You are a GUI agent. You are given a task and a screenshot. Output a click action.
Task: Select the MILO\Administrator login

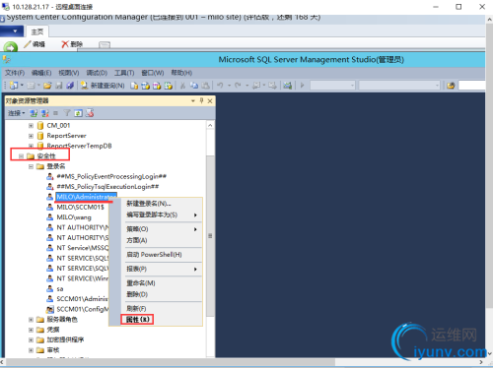(x=86, y=197)
